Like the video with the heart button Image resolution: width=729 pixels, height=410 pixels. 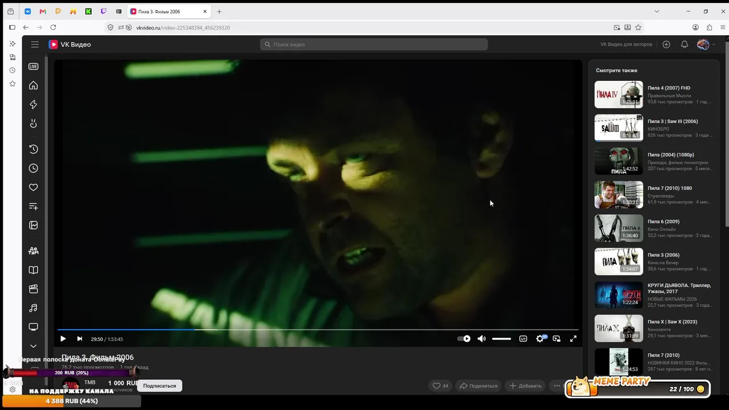point(440,386)
